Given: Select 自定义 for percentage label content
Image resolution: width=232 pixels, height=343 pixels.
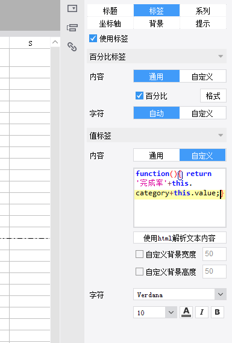Looking at the screenshot, I should coord(202,77).
